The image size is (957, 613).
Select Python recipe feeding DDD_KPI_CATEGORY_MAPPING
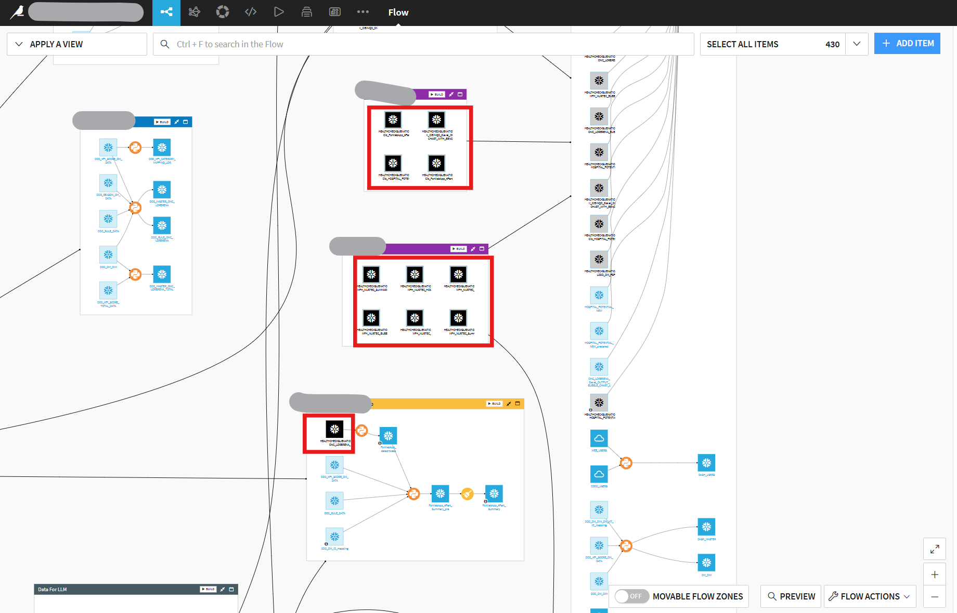[x=135, y=148]
